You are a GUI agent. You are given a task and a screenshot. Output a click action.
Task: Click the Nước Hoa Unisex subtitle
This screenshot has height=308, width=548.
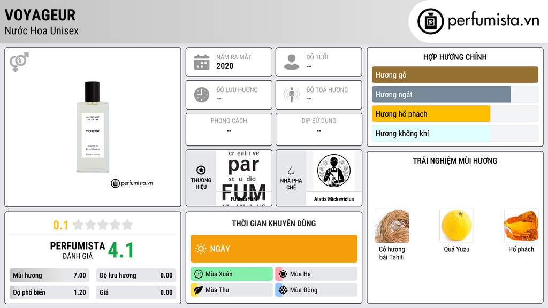click(x=42, y=30)
